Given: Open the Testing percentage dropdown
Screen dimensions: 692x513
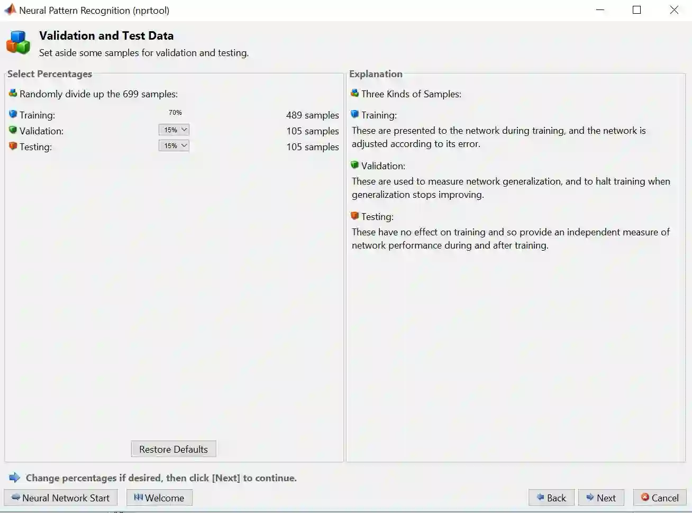Looking at the screenshot, I should pyautogui.click(x=174, y=145).
